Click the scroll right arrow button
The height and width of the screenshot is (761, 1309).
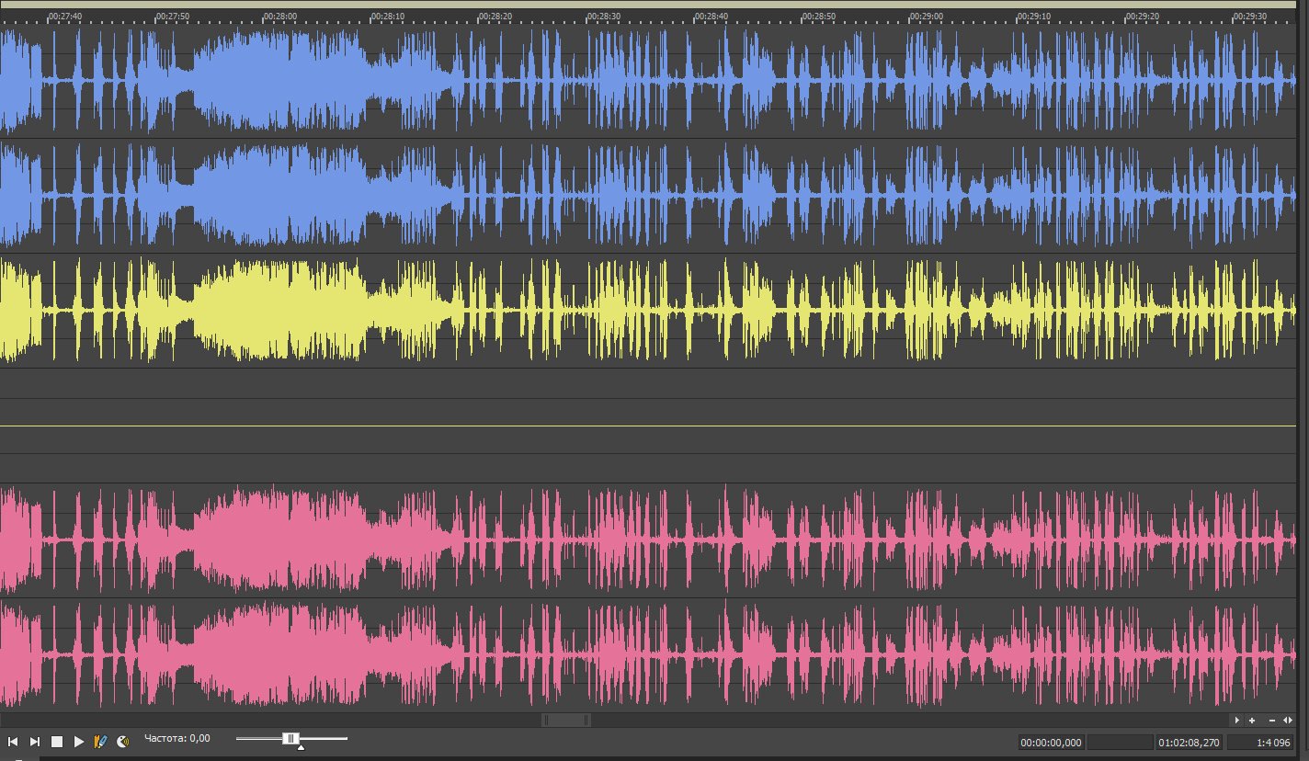(x=1236, y=721)
